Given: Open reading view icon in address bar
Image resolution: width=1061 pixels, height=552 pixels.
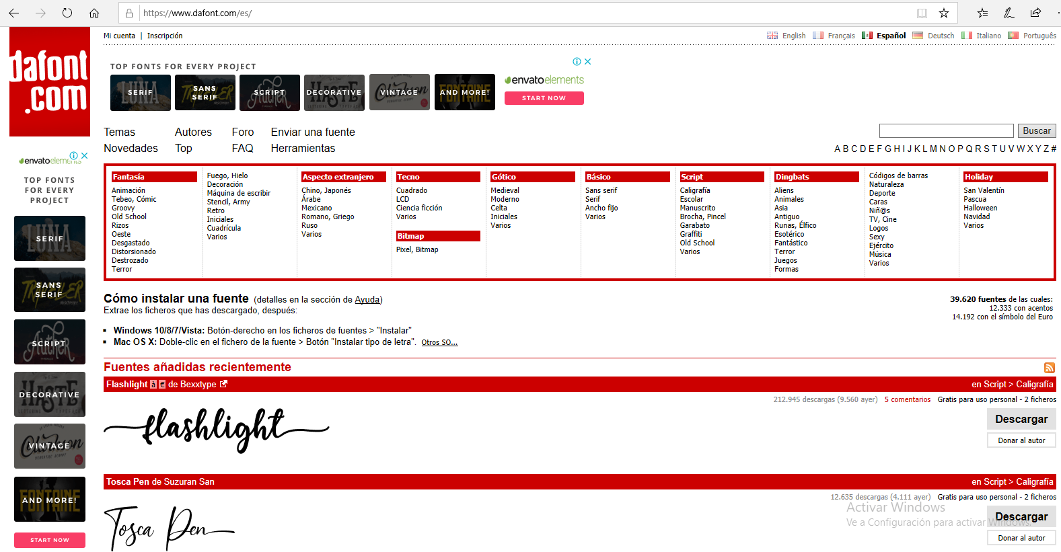Looking at the screenshot, I should point(922,13).
